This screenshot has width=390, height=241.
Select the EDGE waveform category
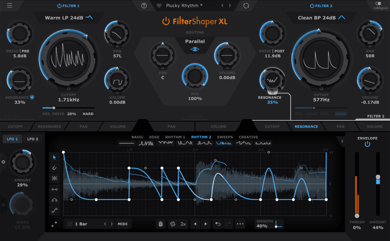click(154, 137)
